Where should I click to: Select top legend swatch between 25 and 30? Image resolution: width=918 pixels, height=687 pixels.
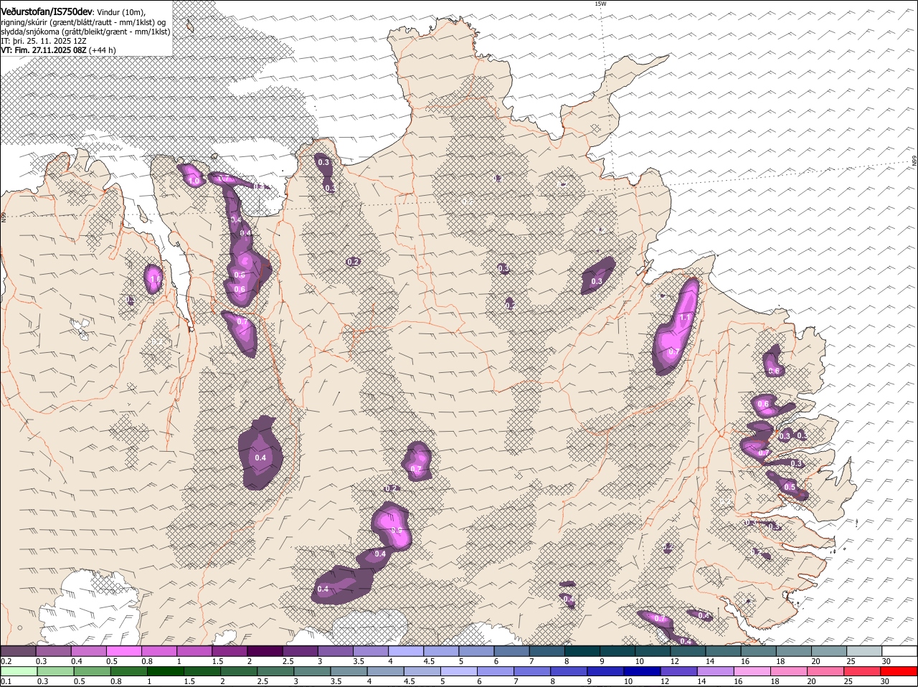pyautogui.click(x=864, y=650)
